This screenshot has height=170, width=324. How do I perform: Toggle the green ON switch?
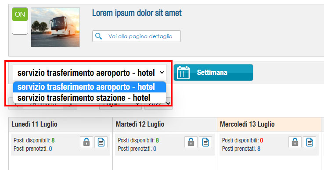20,21
